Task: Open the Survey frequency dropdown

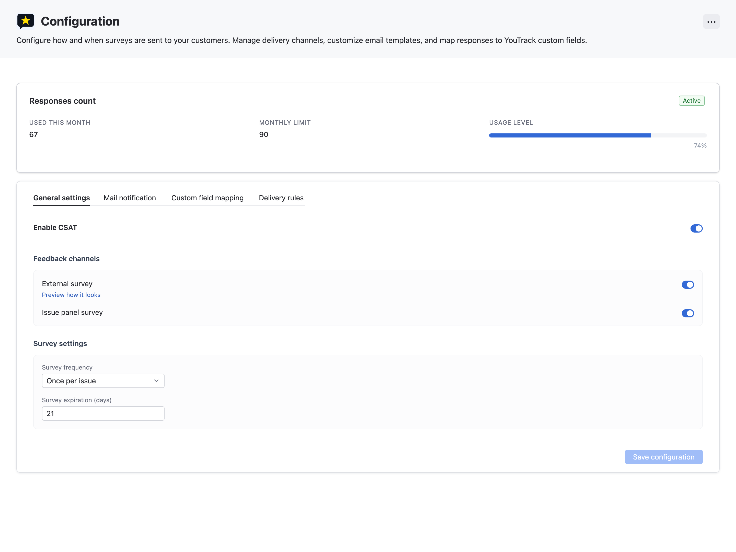Action: [x=103, y=381]
